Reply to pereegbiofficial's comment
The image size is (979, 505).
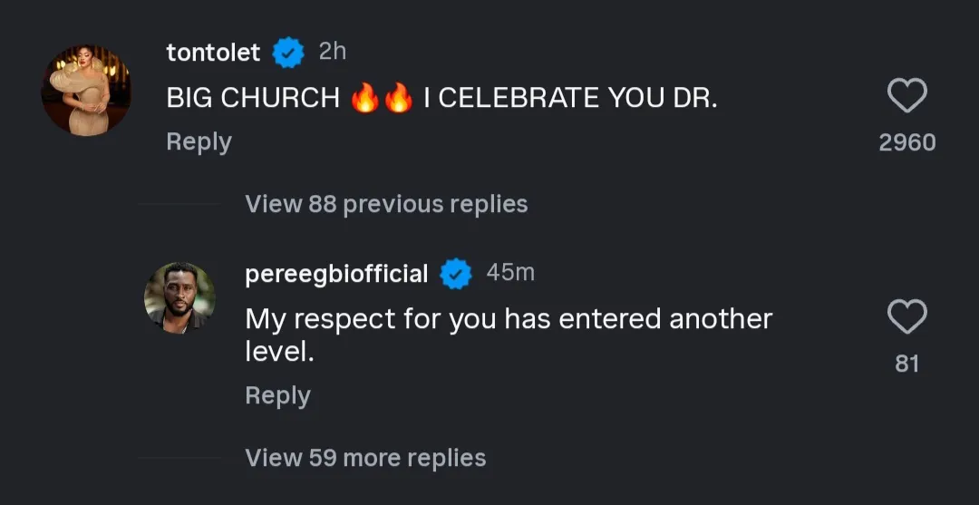pyautogui.click(x=277, y=396)
